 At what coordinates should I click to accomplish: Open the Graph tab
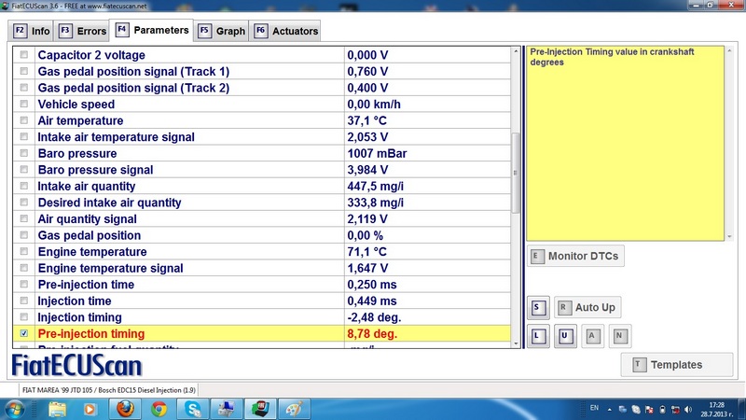[x=221, y=31]
